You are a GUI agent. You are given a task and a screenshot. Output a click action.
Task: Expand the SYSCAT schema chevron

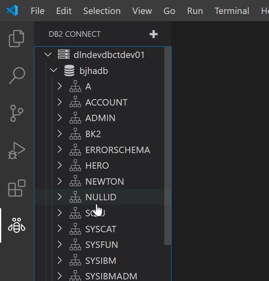tap(60, 229)
